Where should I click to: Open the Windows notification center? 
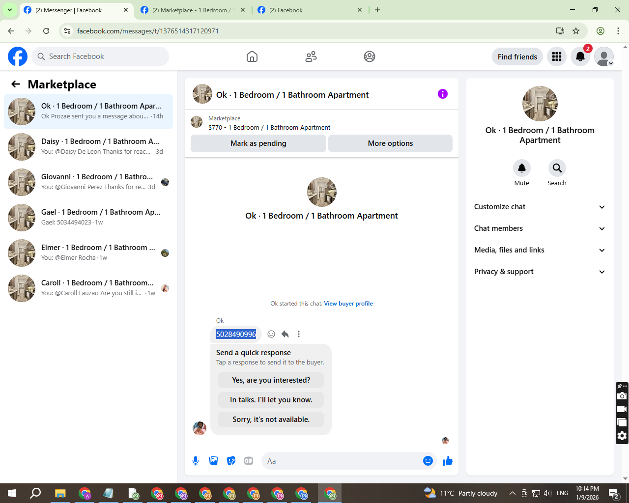point(614,494)
